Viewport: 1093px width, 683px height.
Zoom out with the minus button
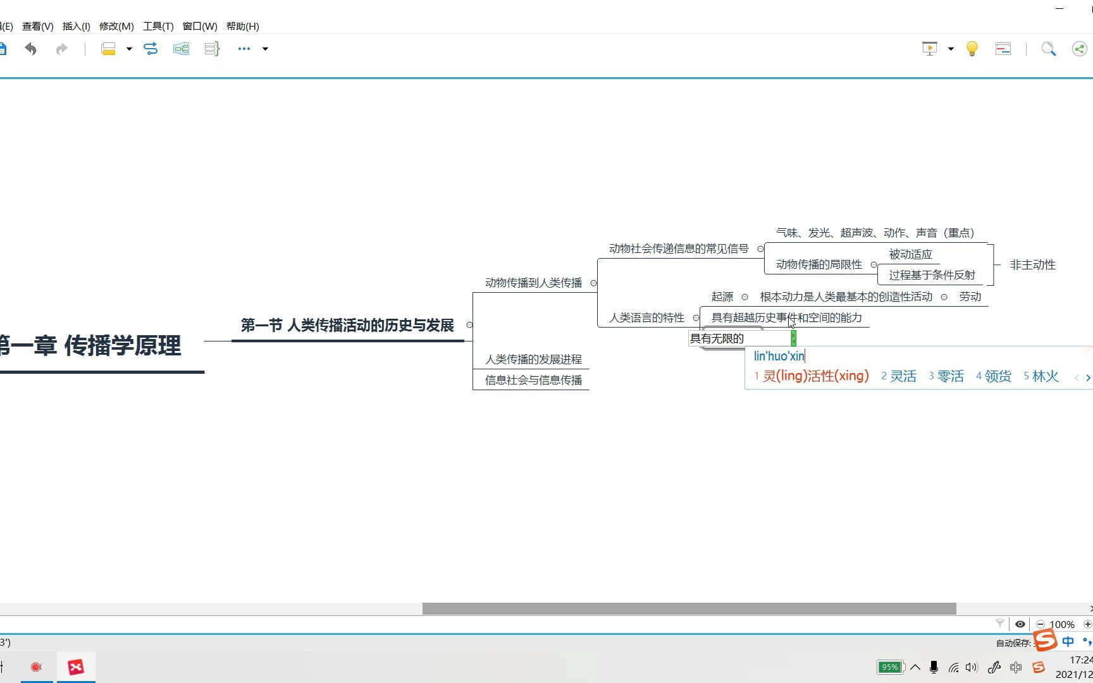click(x=1041, y=624)
